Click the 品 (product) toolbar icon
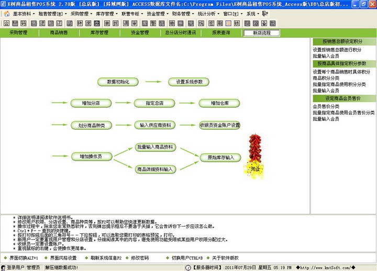The width and height of the screenshot is (377, 271). click(15, 24)
